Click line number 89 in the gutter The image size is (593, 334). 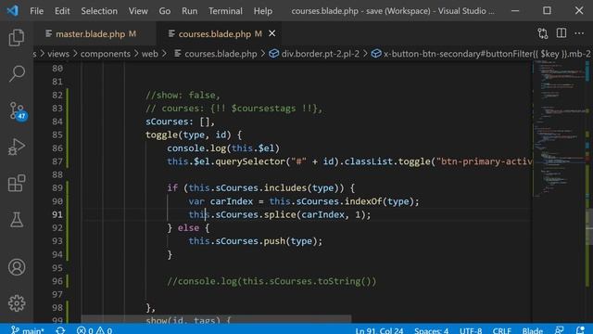(x=57, y=187)
